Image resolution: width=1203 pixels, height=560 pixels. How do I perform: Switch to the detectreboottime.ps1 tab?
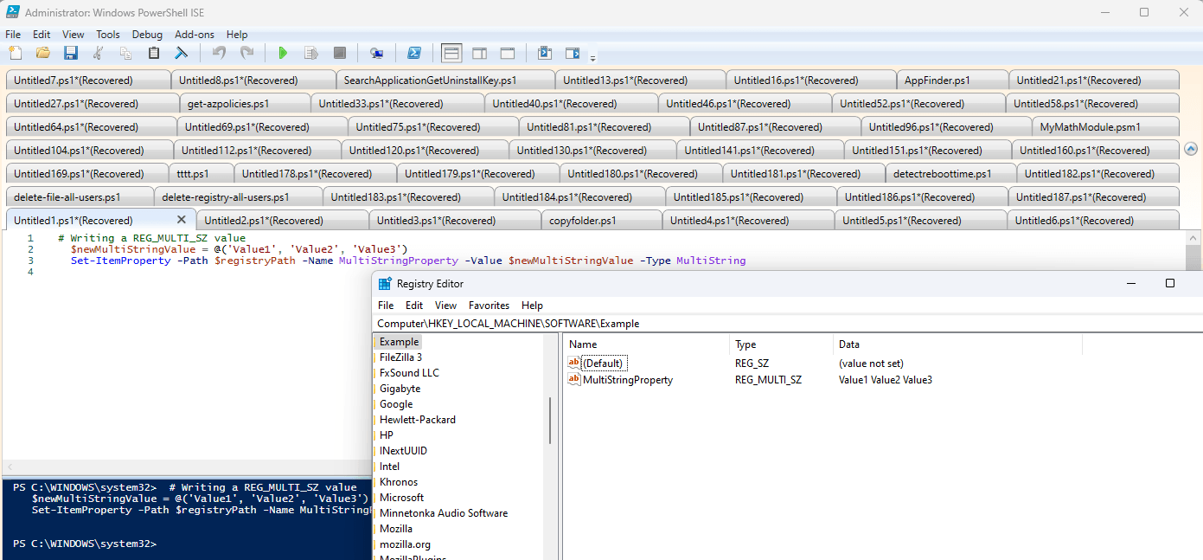click(x=950, y=174)
